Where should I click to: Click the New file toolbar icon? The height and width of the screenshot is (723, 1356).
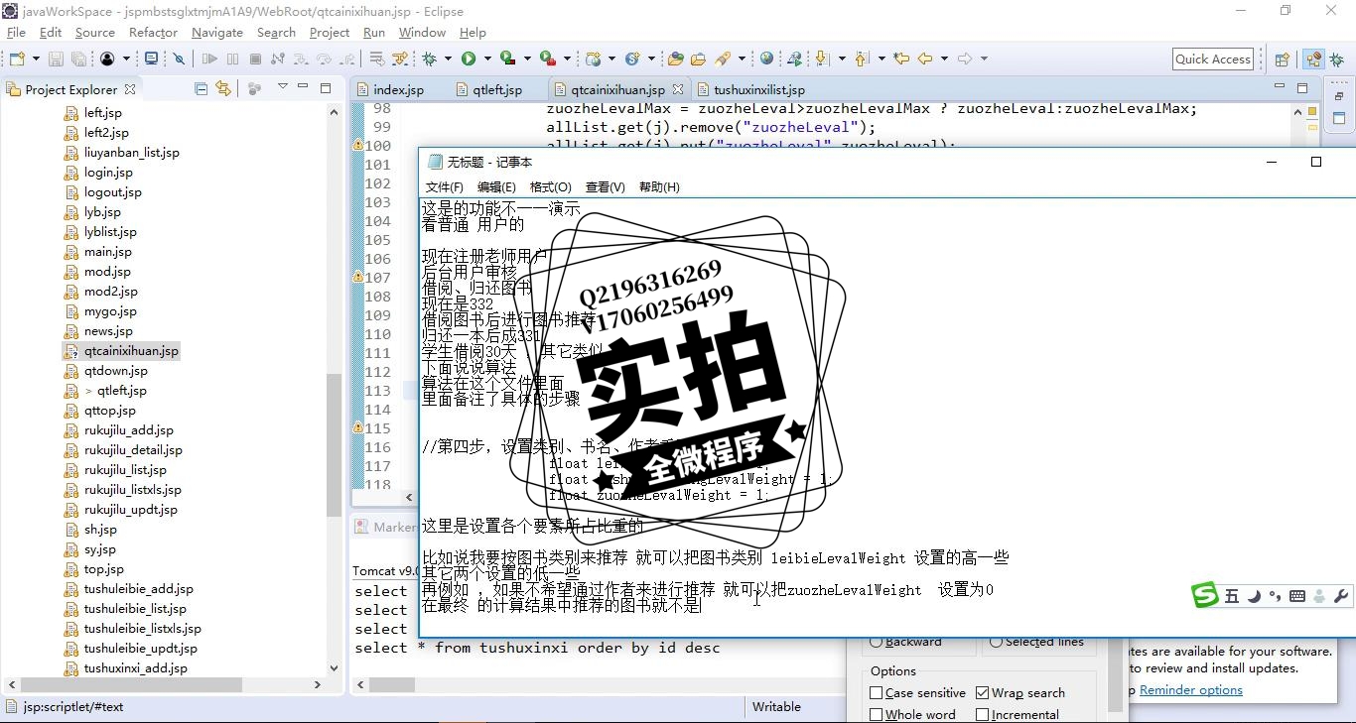point(17,59)
